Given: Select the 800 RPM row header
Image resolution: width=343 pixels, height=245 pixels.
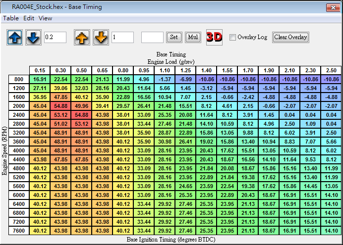Looking at the screenshot, I should click(19, 79).
